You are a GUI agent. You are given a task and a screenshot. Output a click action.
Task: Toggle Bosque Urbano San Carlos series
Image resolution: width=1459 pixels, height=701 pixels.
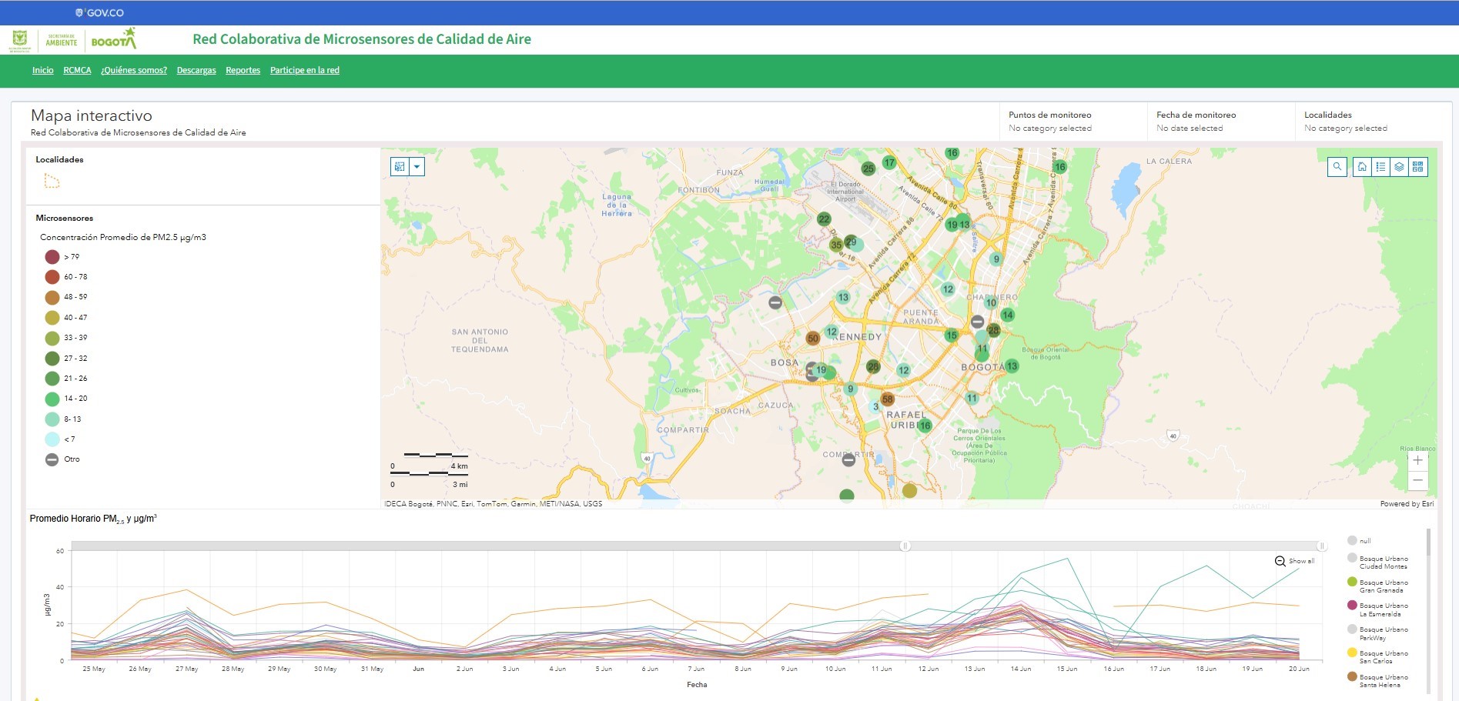coord(1383,657)
